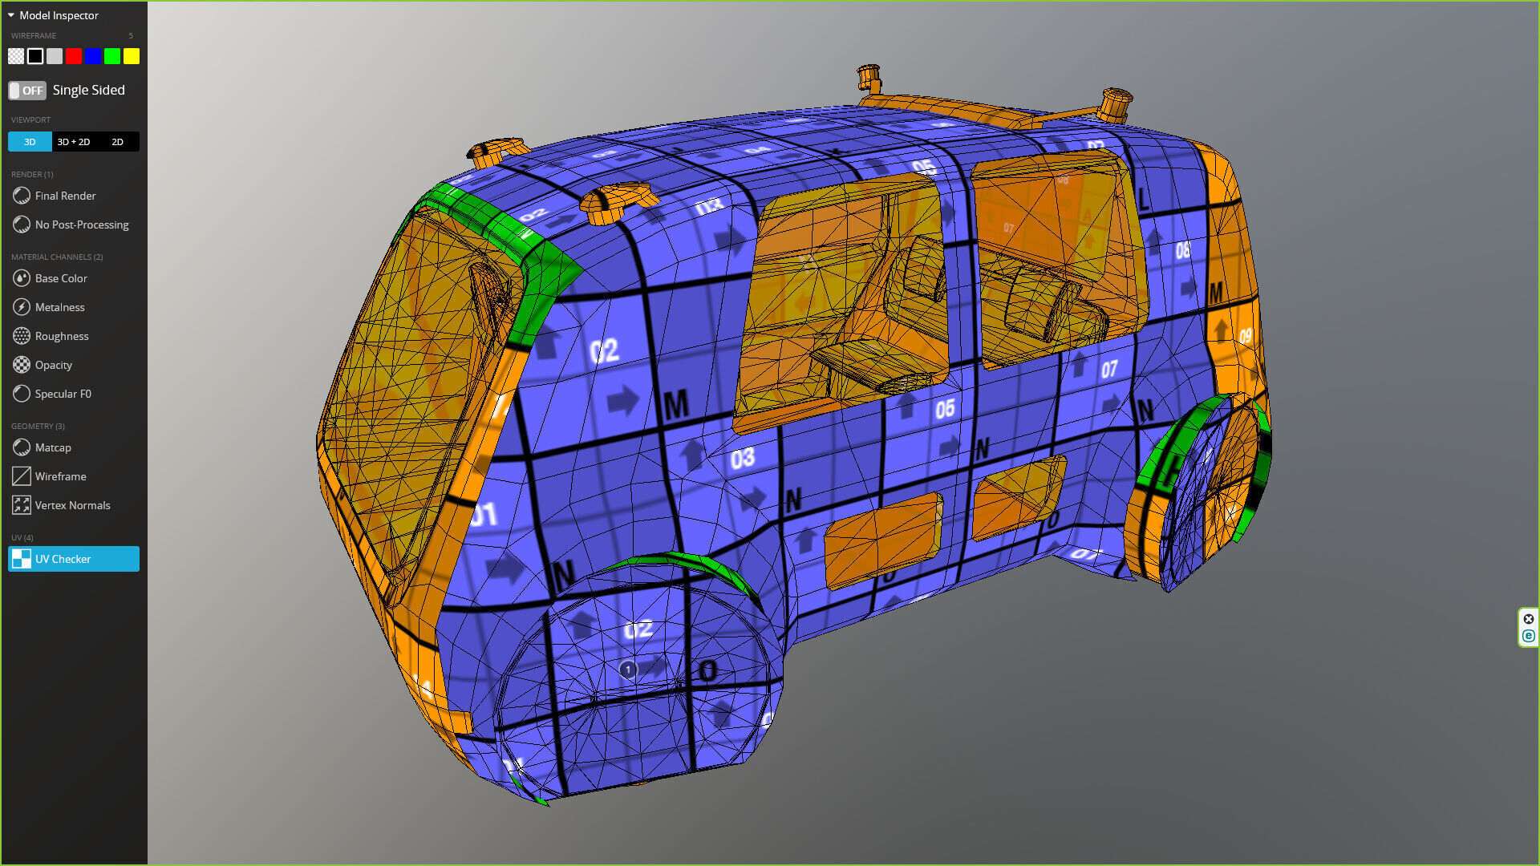Collapse the Model Inspector panel
This screenshot has height=866, width=1540.
[11, 15]
